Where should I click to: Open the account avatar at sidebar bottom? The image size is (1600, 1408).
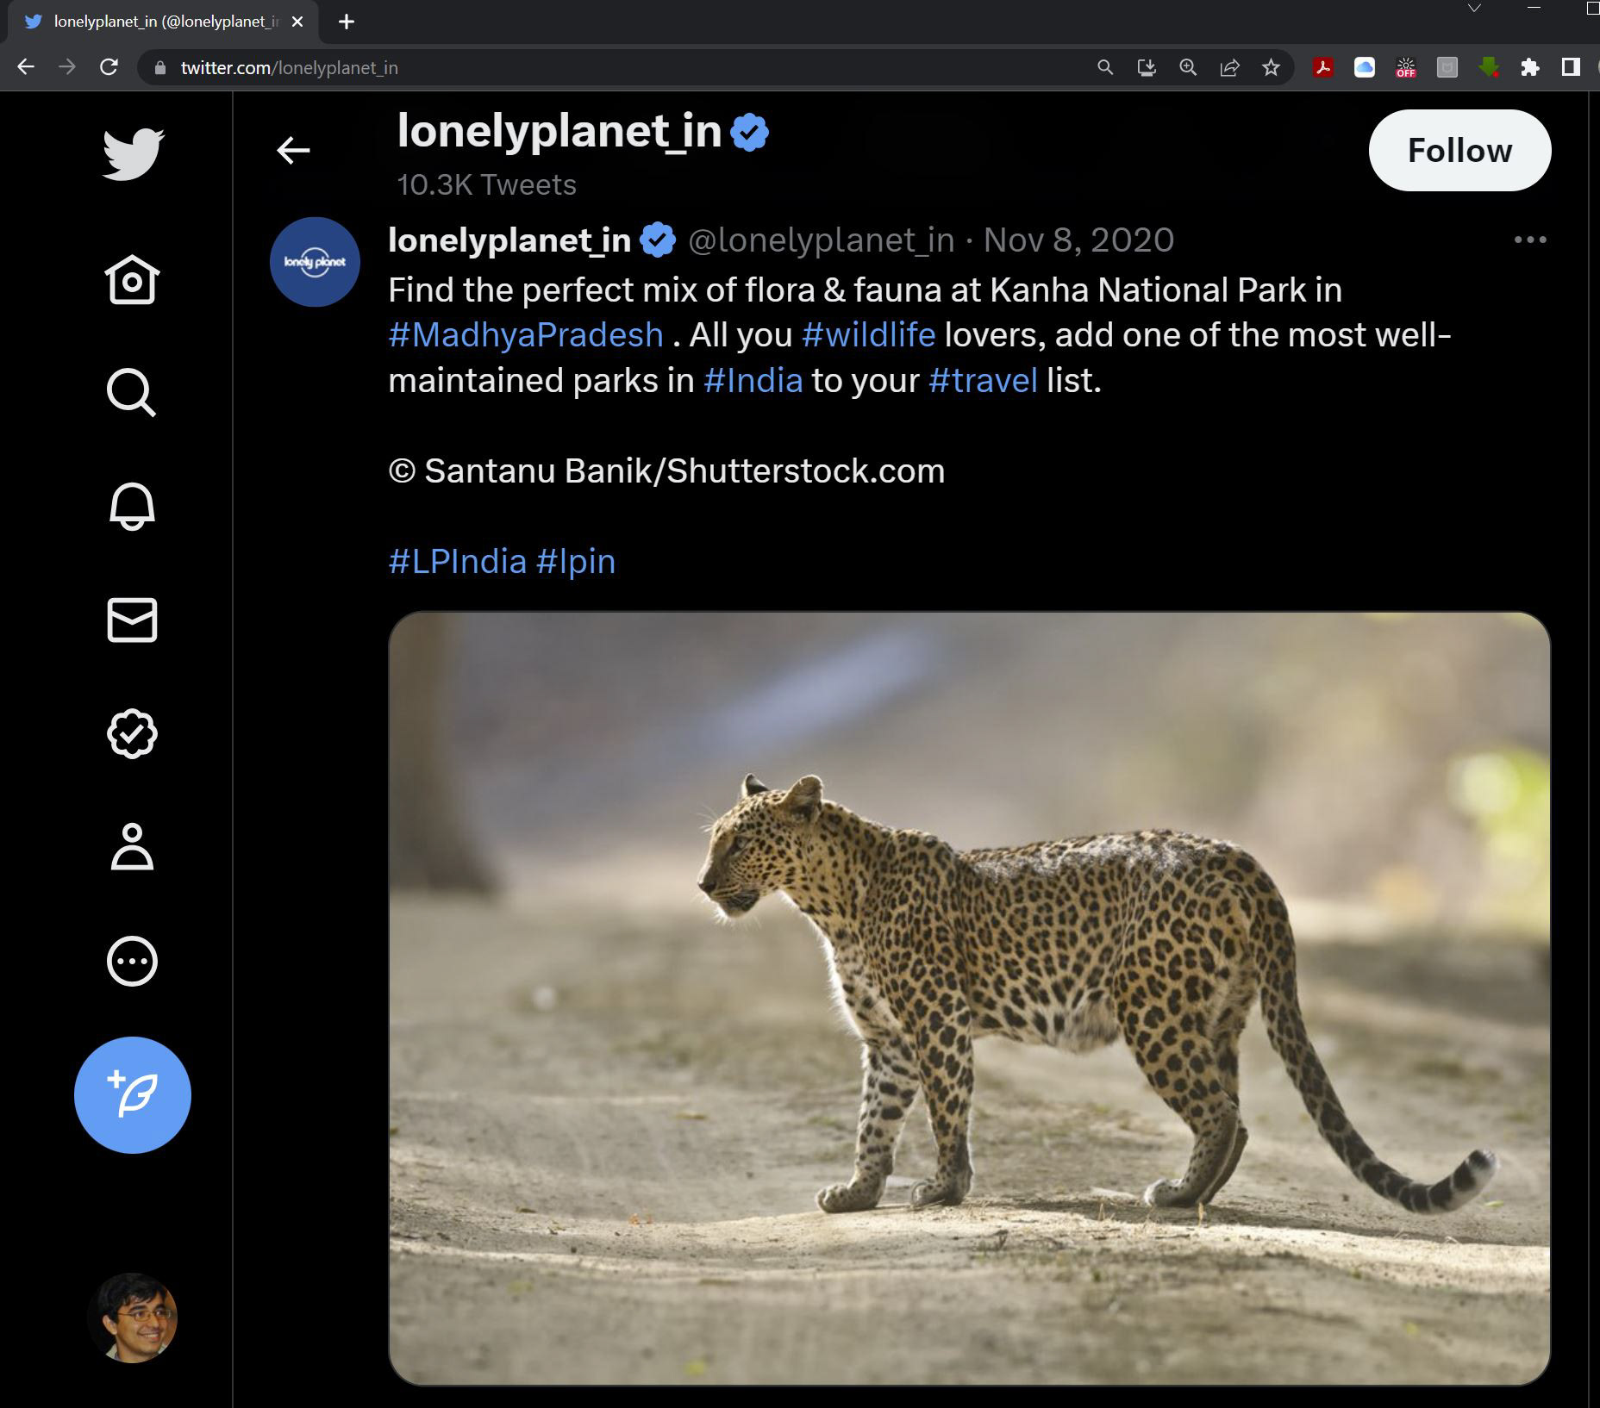[x=132, y=1318]
